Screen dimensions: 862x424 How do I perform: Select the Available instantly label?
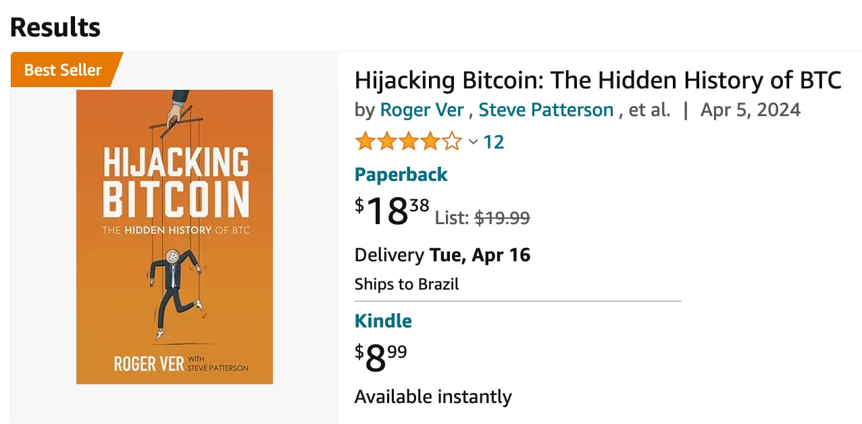click(433, 396)
